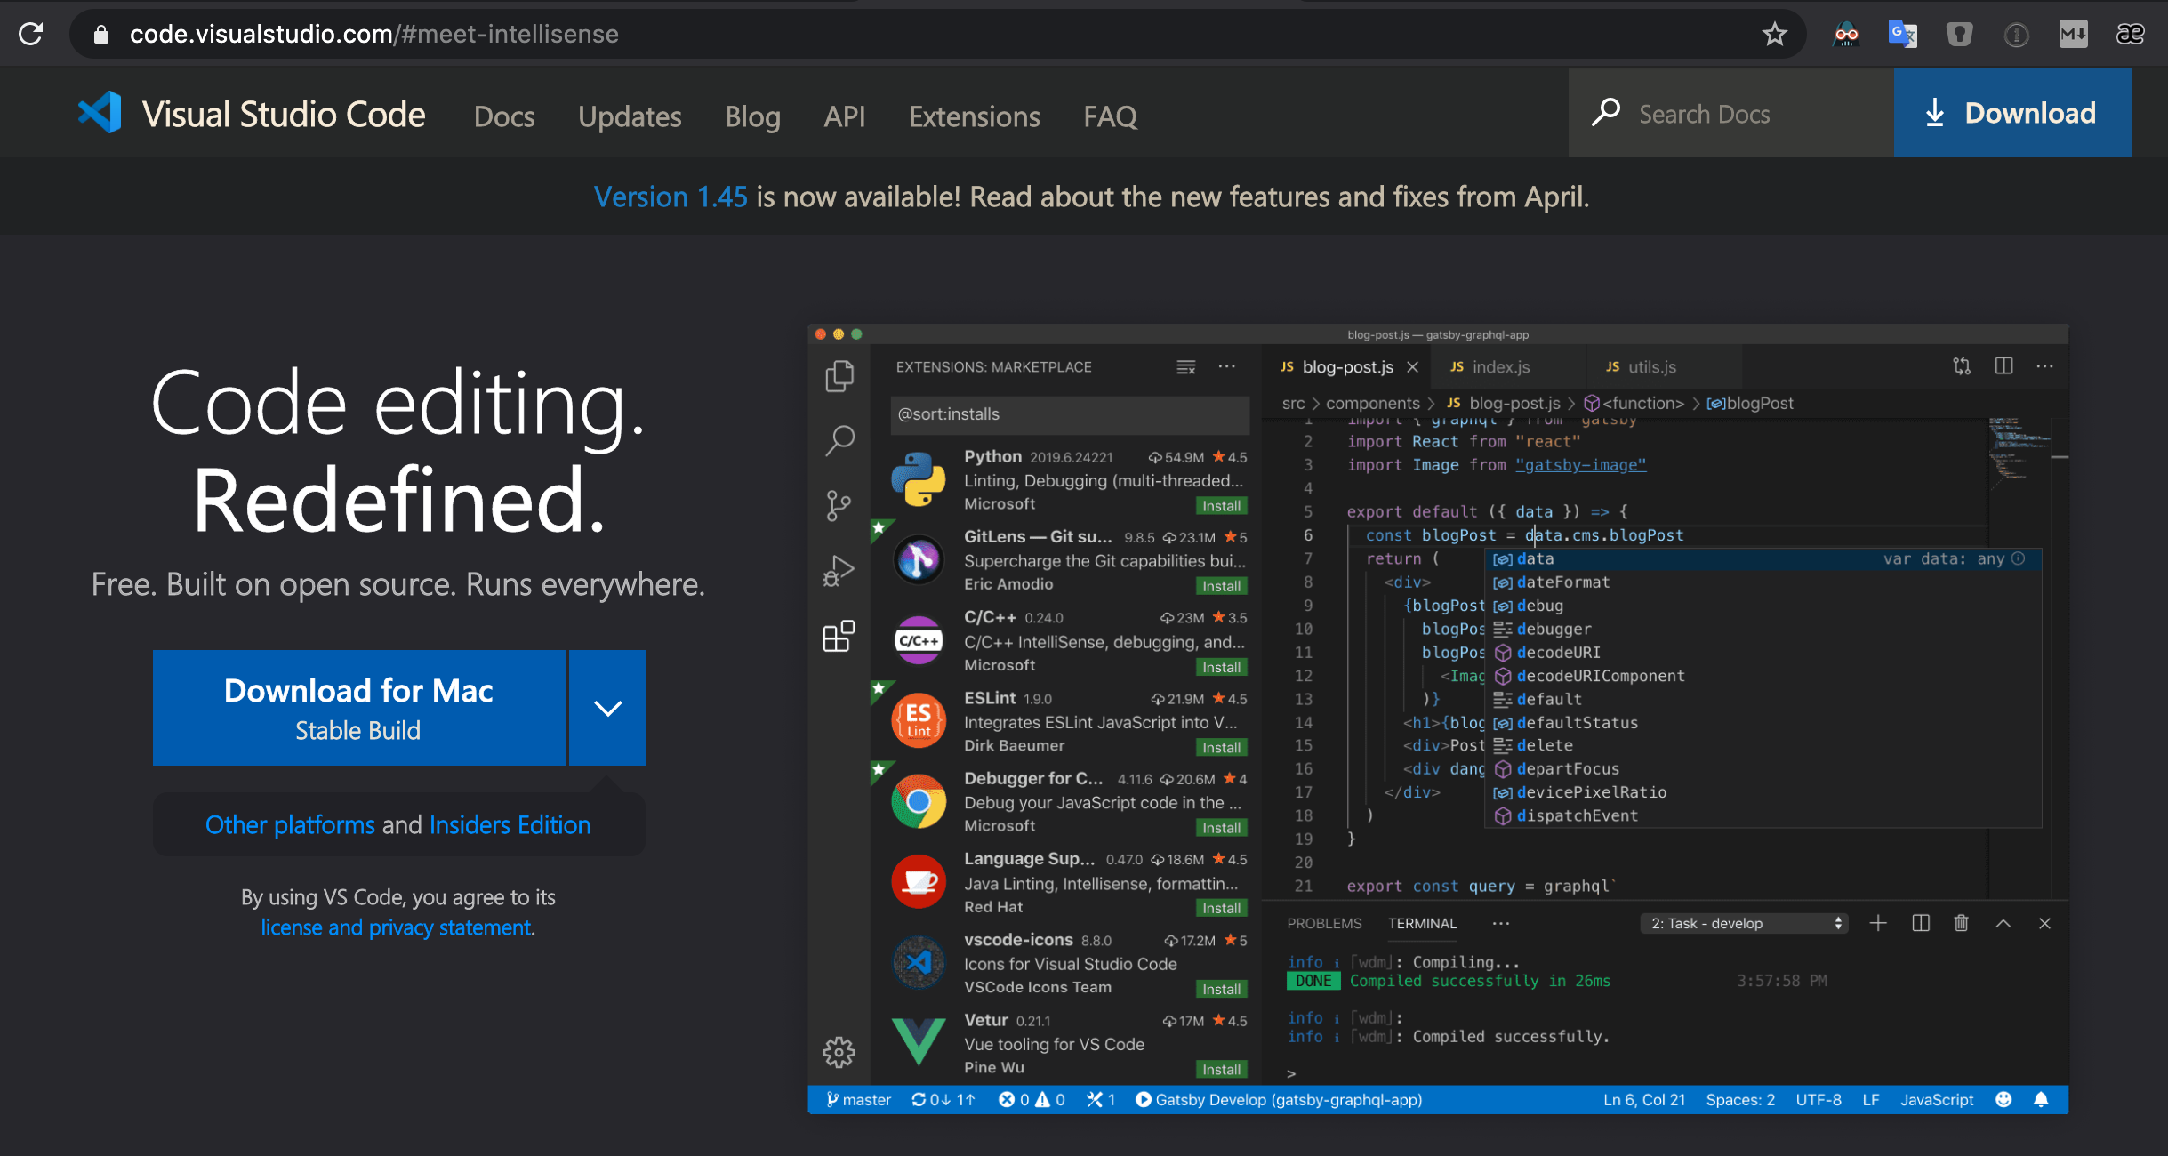The height and width of the screenshot is (1156, 2168).
Task: Click the feedback smiley in the status bar
Action: [x=2003, y=1100]
